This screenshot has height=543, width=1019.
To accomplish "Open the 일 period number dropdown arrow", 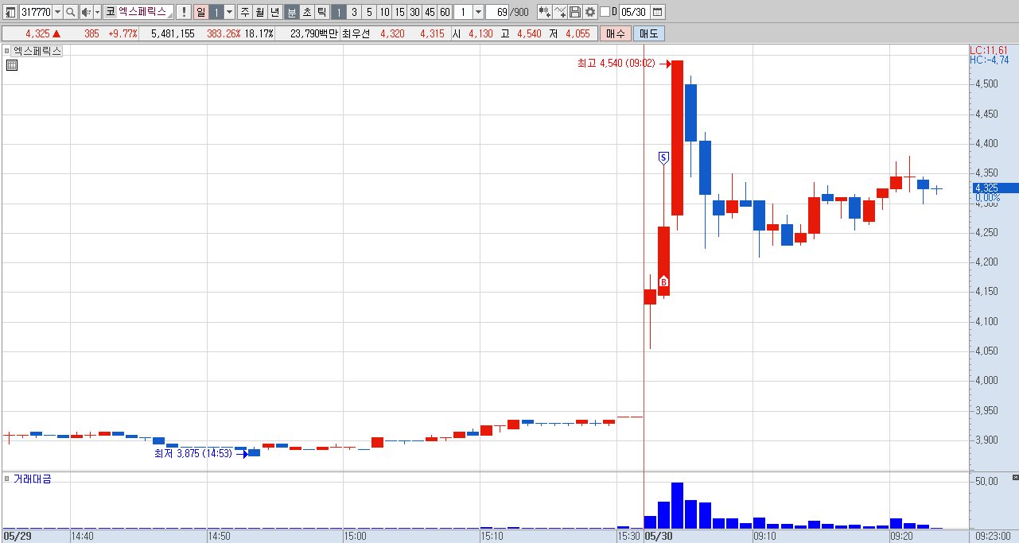I will [230, 12].
